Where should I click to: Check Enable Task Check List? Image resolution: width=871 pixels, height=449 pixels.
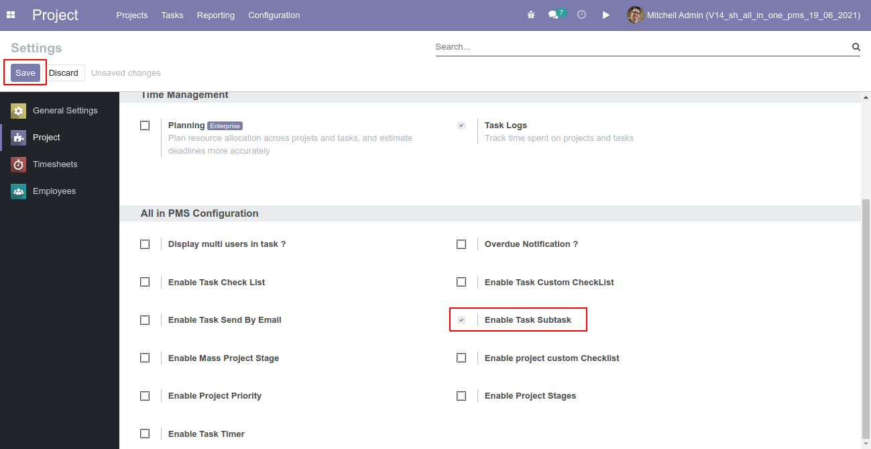[145, 283]
